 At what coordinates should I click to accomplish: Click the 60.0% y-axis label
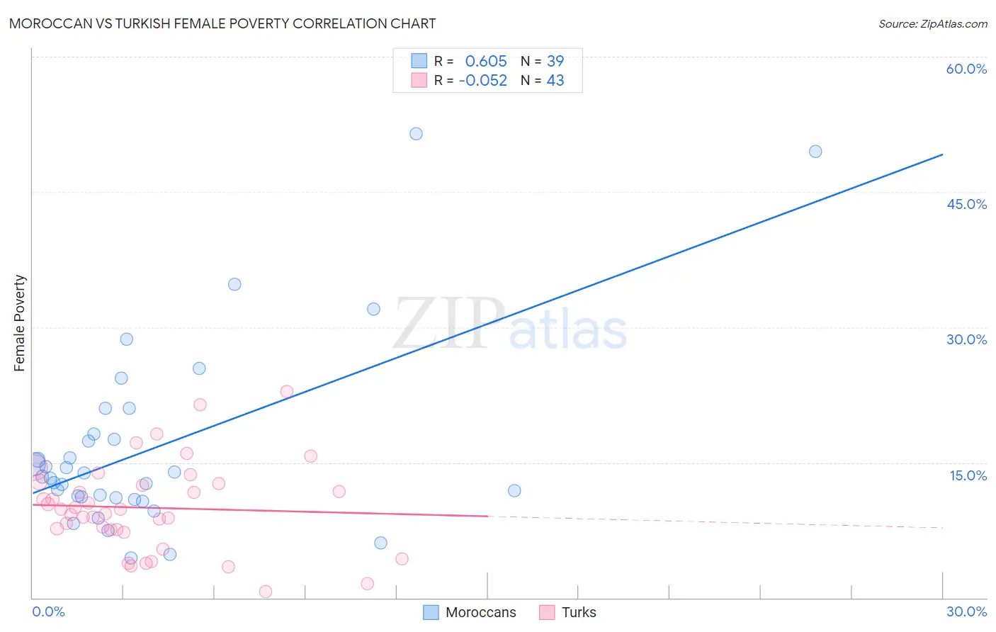click(966, 69)
